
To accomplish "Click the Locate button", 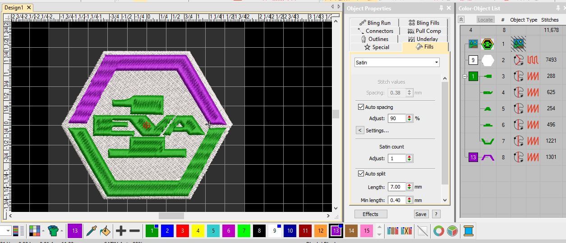I will point(485,20).
